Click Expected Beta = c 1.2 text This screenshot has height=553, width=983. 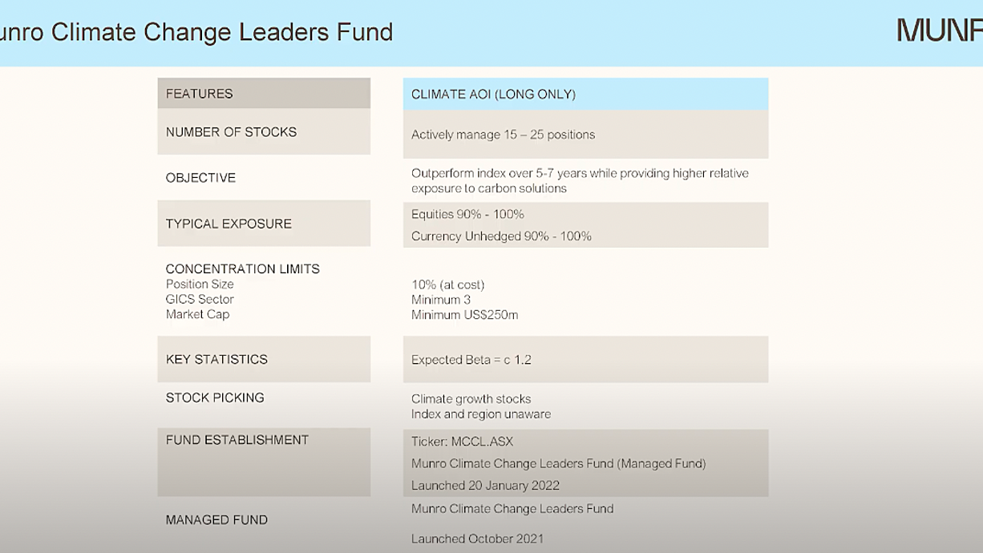tap(471, 360)
